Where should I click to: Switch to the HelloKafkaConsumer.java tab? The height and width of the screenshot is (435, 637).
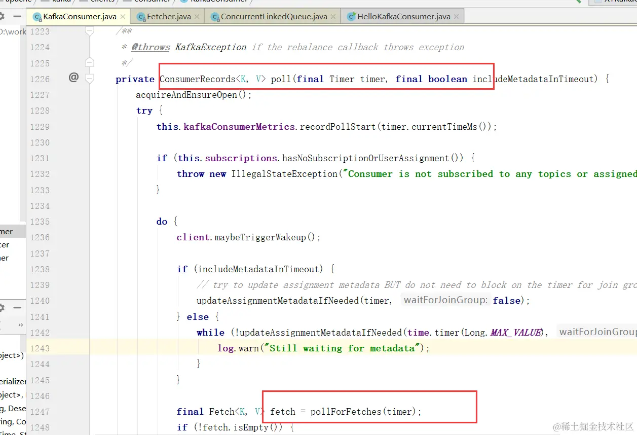click(403, 17)
